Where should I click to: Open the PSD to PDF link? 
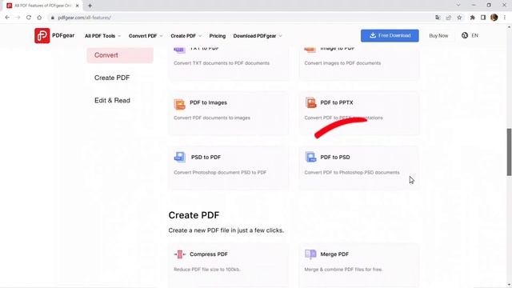pyautogui.click(x=206, y=157)
